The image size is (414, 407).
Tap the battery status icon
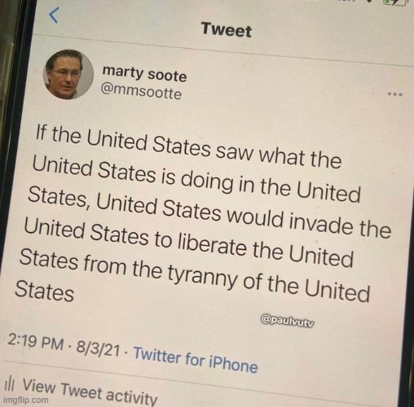[395, 2]
